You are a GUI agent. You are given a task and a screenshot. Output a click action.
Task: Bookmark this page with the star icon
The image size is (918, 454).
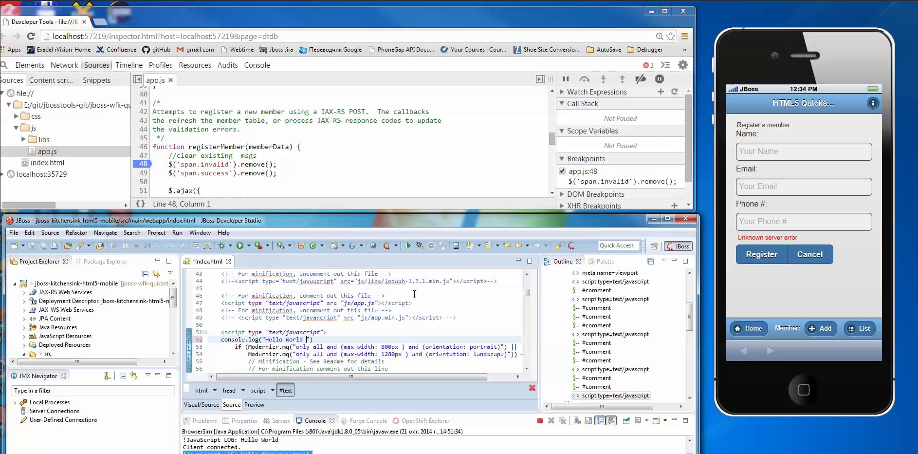671,36
